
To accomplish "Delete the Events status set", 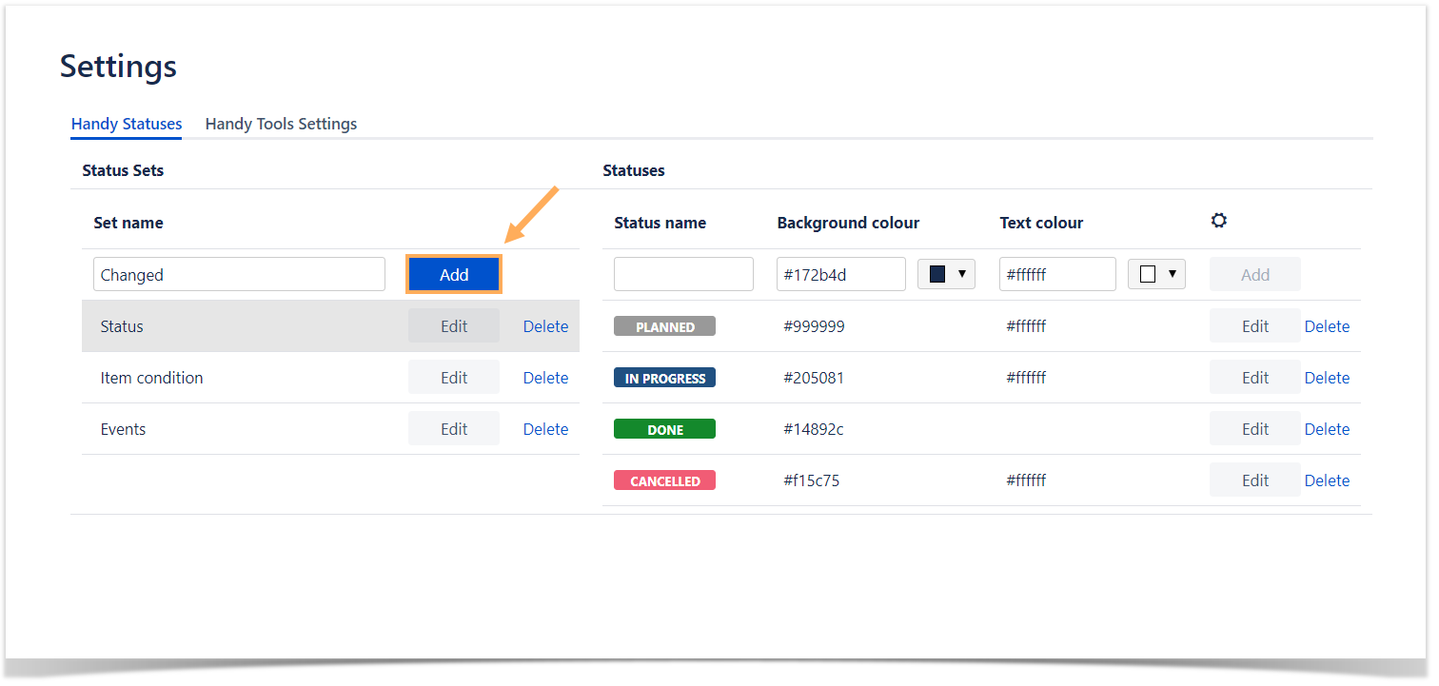I will pyautogui.click(x=545, y=429).
